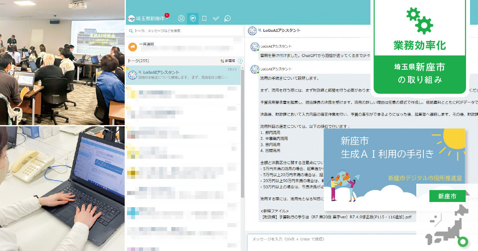Change the 新着順 sort order
This screenshot has width=478, height=251.
[x=228, y=61]
